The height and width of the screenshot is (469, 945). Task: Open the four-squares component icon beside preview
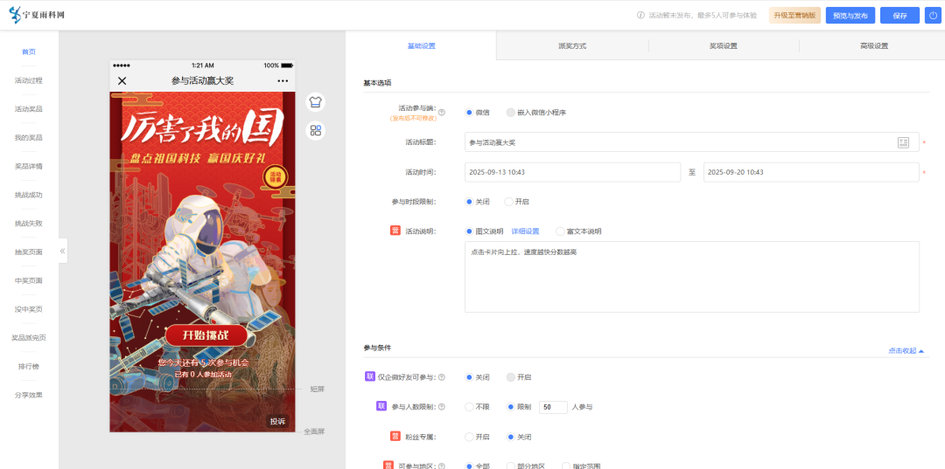point(315,130)
